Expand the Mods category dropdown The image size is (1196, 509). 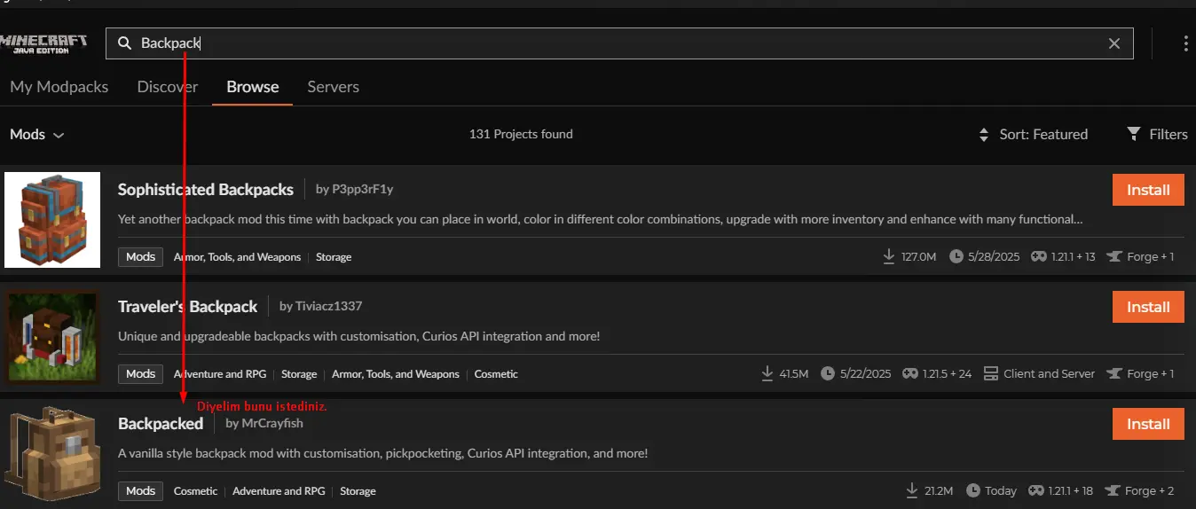click(x=37, y=134)
